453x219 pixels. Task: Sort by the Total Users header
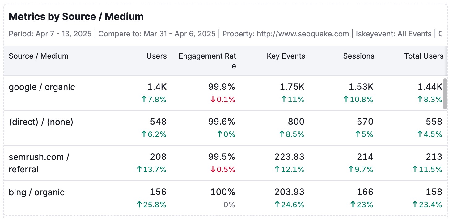coord(423,56)
